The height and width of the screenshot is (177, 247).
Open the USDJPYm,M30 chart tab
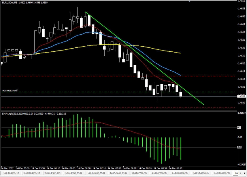[x=74, y=173]
